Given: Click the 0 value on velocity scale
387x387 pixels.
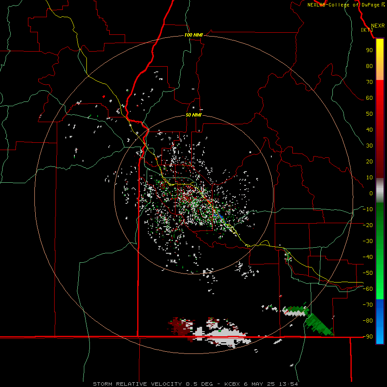Looking at the screenshot, I should pos(371,193).
